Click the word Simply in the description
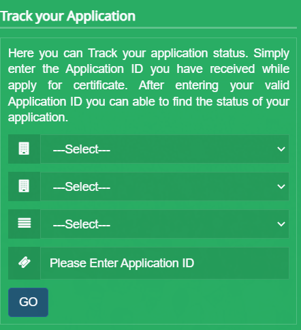The image size is (301, 330). tap(271, 54)
